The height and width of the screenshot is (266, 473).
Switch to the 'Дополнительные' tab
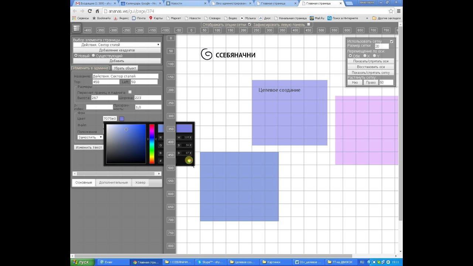tap(113, 183)
